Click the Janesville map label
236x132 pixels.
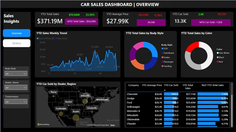pyautogui.click(x=85, y=96)
